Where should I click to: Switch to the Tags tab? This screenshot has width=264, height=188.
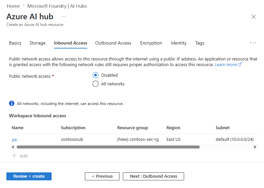200,43
